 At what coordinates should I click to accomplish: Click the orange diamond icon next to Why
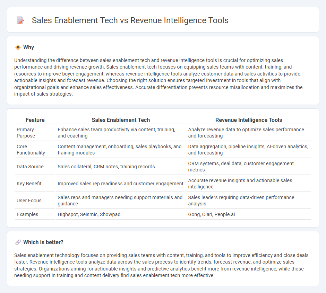tap(18, 47)
